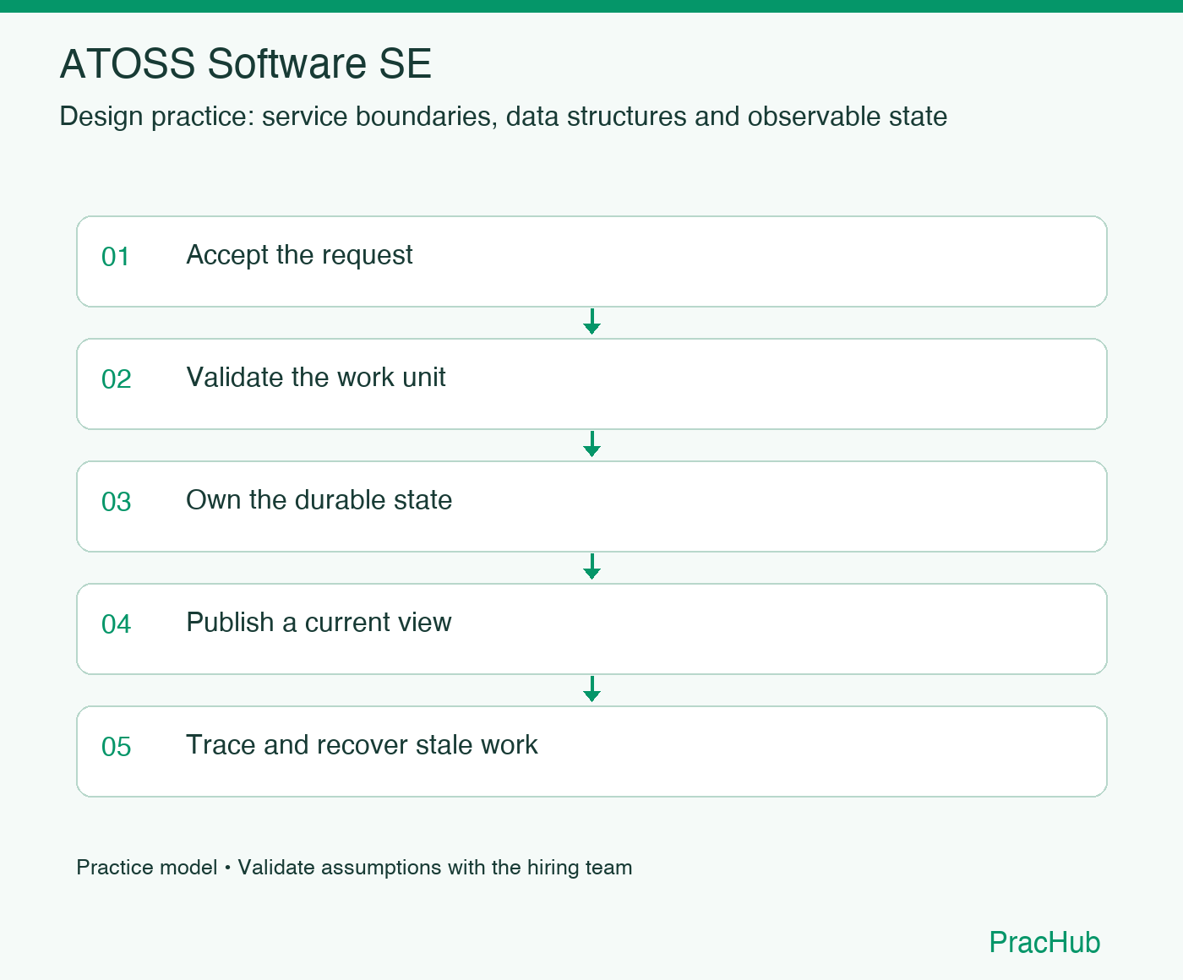
Task: Click the PracHub logo text
Action: pyautogui.click(x=1044, y=942)
